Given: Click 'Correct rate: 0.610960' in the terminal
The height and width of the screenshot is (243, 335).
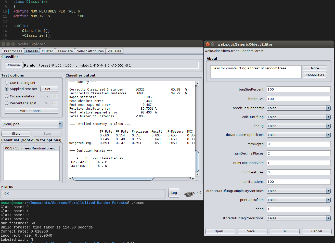Looking at the screenshot, I should (x=24, y=231).
